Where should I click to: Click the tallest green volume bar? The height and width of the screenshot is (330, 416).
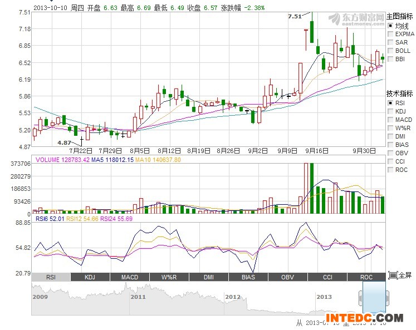pyautogui.click(x=311, y=188)
